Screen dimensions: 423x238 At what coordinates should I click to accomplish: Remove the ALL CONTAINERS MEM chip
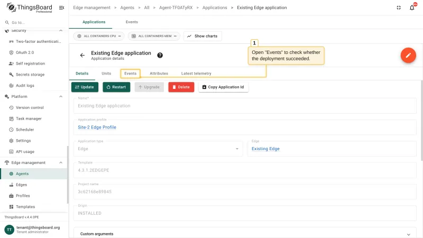(175, 36)
